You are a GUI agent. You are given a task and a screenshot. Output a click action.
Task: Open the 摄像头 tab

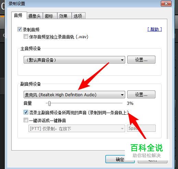pyautogui.click(x=35, y=16)
